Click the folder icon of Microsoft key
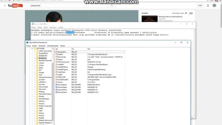The width and height of the screenshot is (222, 125). click(37, 89)
